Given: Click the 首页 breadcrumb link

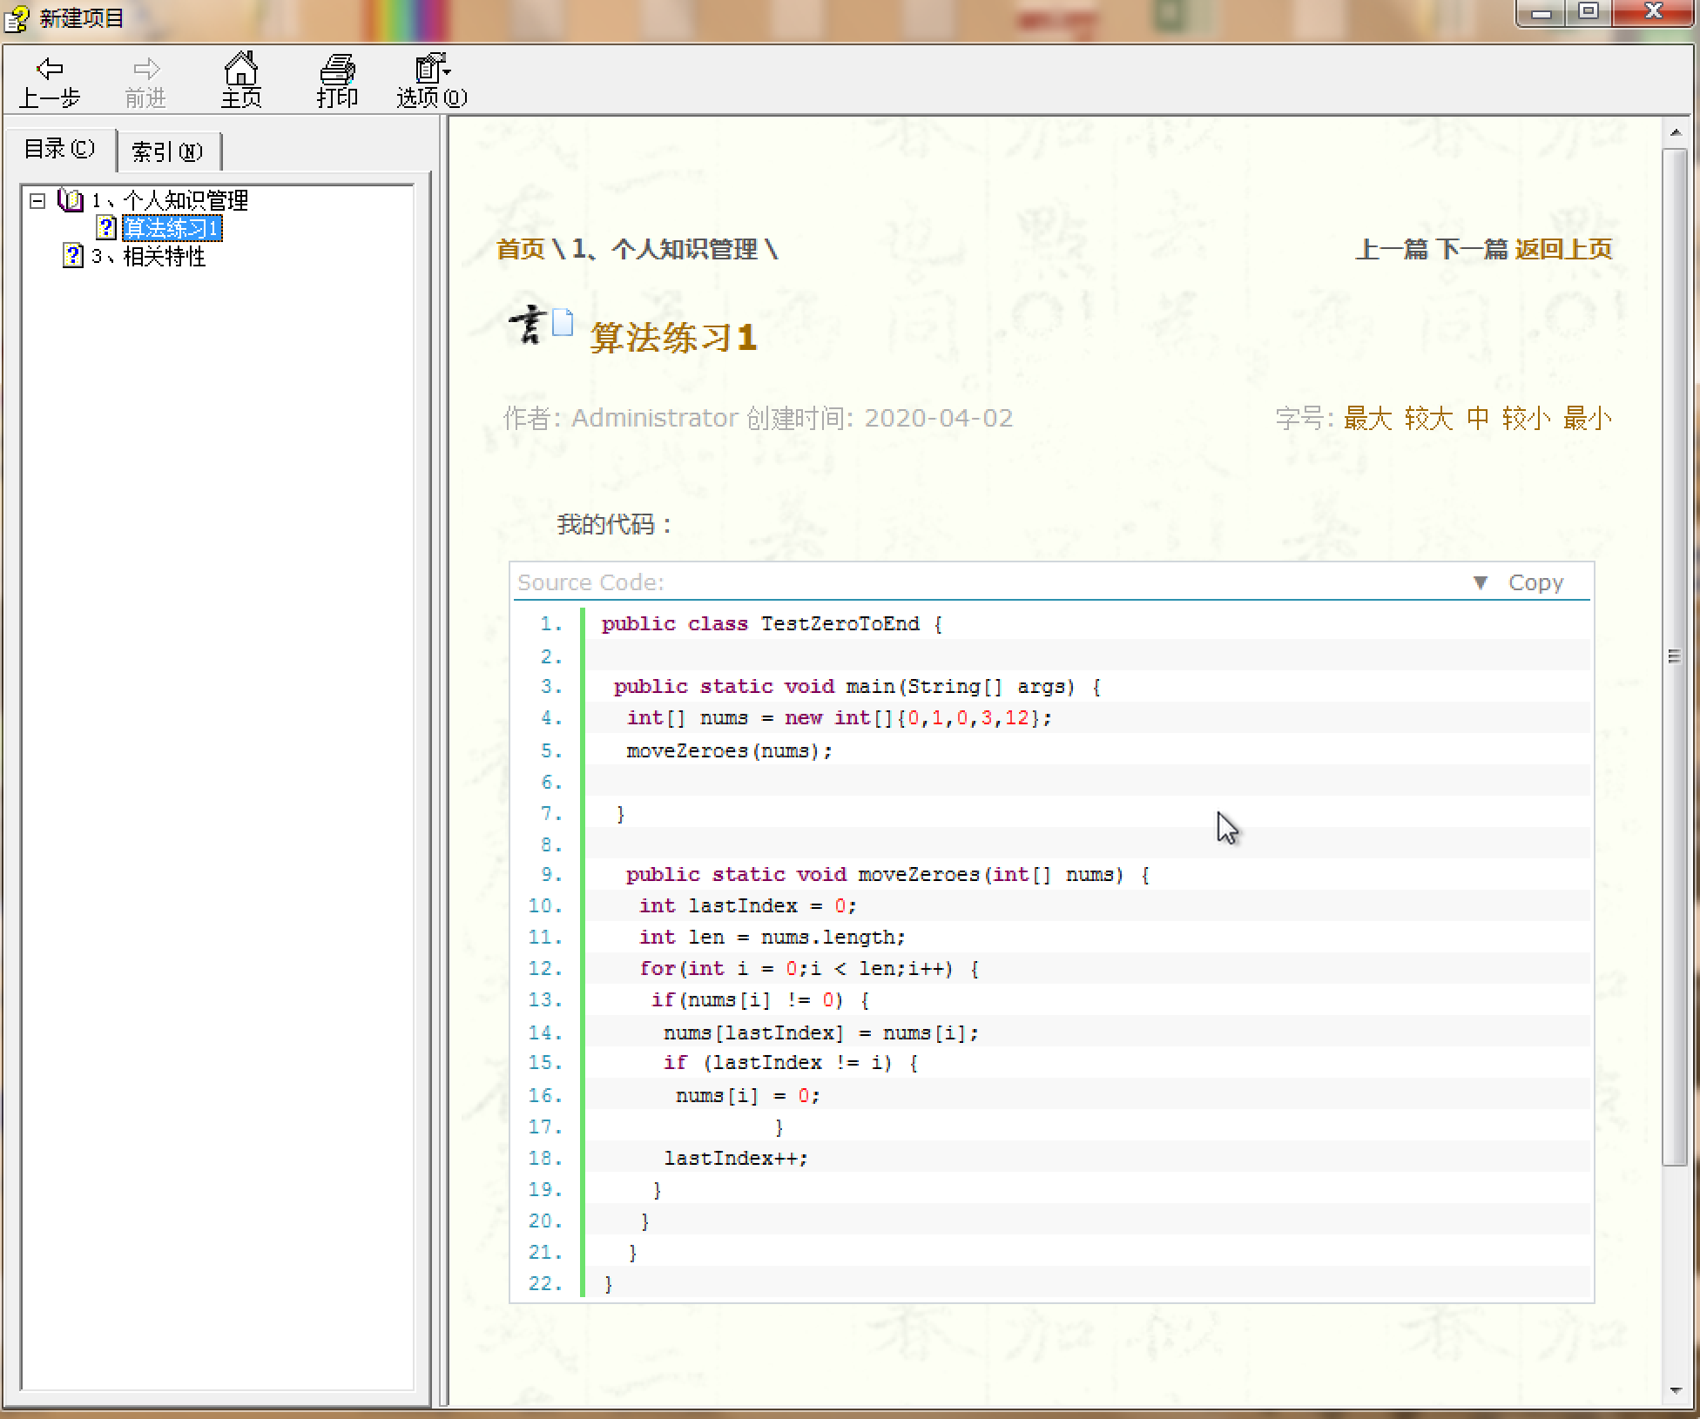Looking at the screenshot, I should click(520, 250).
